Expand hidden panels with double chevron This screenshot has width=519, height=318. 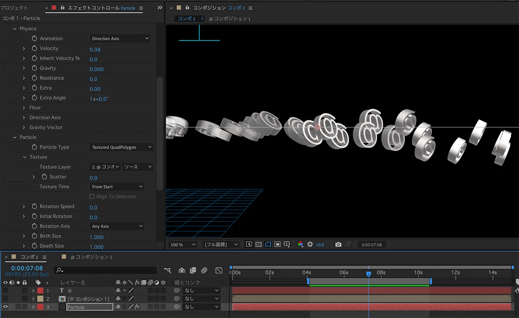coord(160,8)
